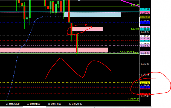Viewport: 171px width, 108px height.
Task: Click the chart shift triangle marker at top
Action: pyautogui.click(x=79, y=1)
